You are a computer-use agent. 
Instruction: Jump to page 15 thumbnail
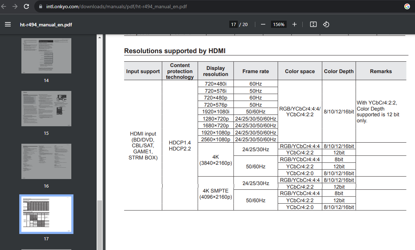(46, 108)
